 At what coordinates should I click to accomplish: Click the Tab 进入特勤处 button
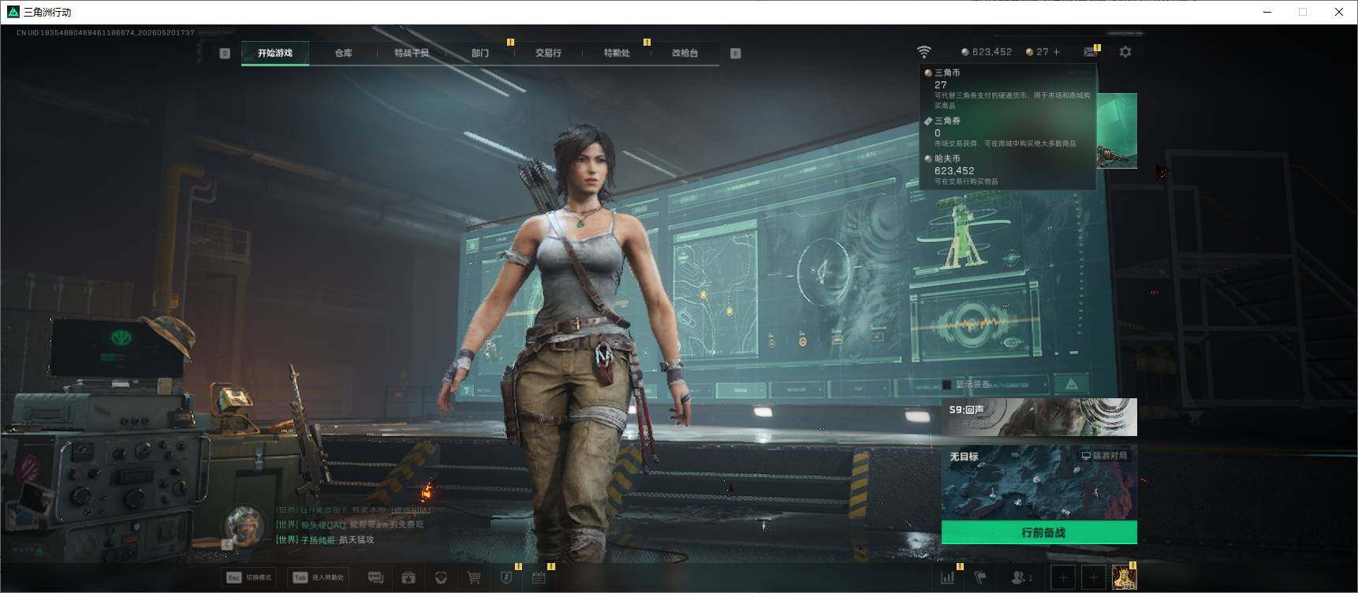tap(319, 577)
